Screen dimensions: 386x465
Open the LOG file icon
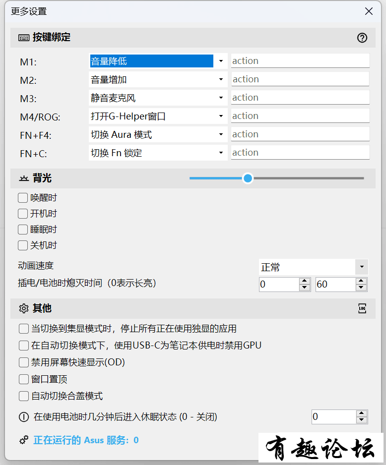[x=362, y=308]
